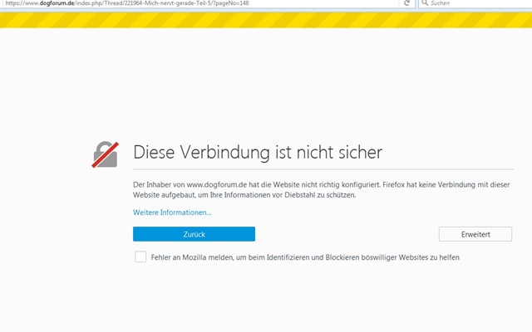Viewport: 532px width, 332px height.
Task: Open the Erweitert advanced options
Action: coord(475,234)
